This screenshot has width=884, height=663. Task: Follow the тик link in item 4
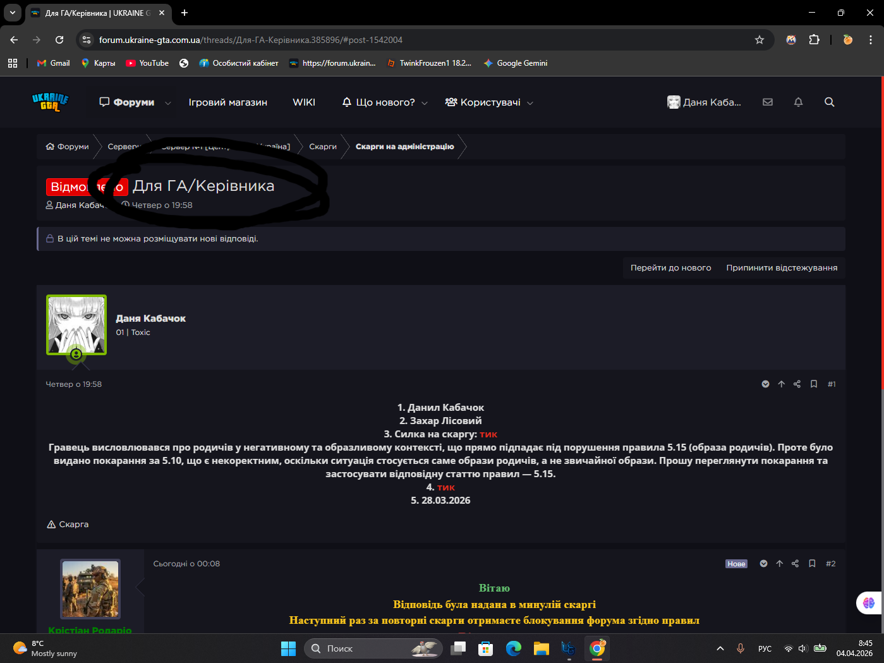(x=446, y=487)
